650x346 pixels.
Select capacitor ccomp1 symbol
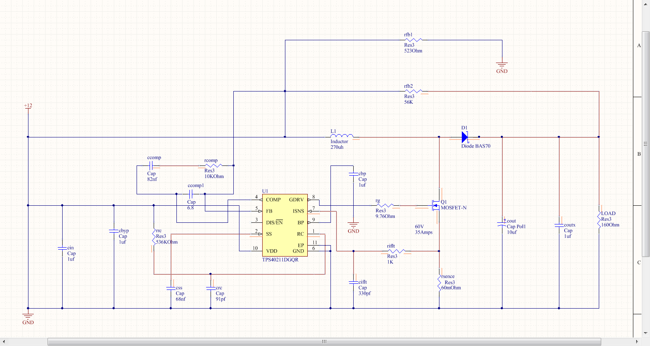(191, 194)
